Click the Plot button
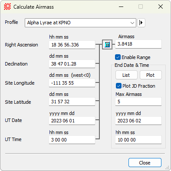 tap(151, 75)
